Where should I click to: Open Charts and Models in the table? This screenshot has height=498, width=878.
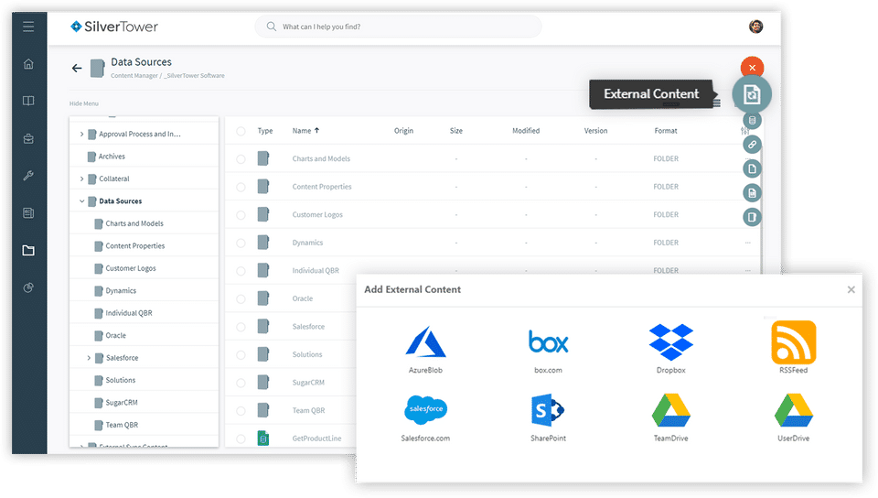pos(321,158)
